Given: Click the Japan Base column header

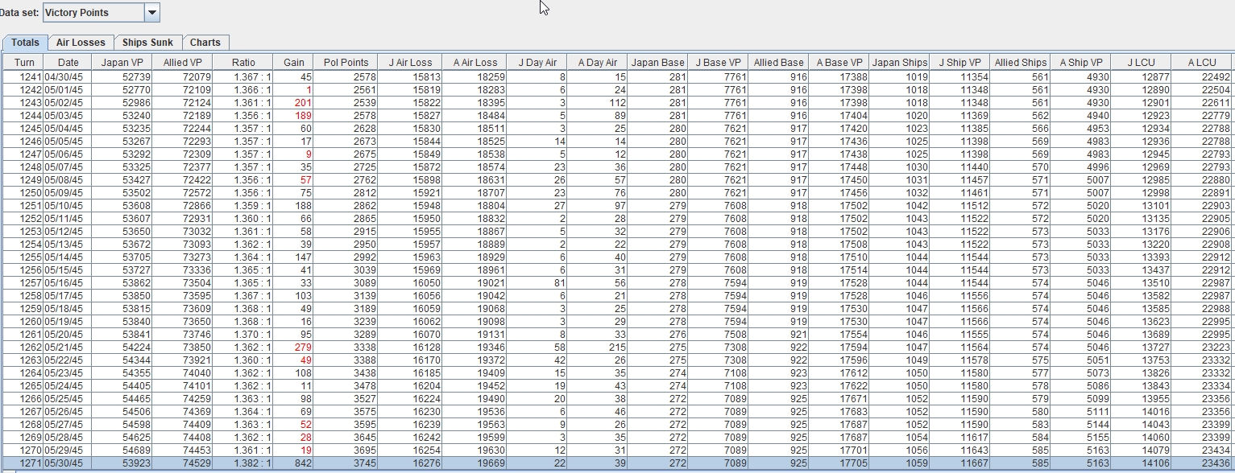Looking at the screenshot, I should tap(658, 62).
